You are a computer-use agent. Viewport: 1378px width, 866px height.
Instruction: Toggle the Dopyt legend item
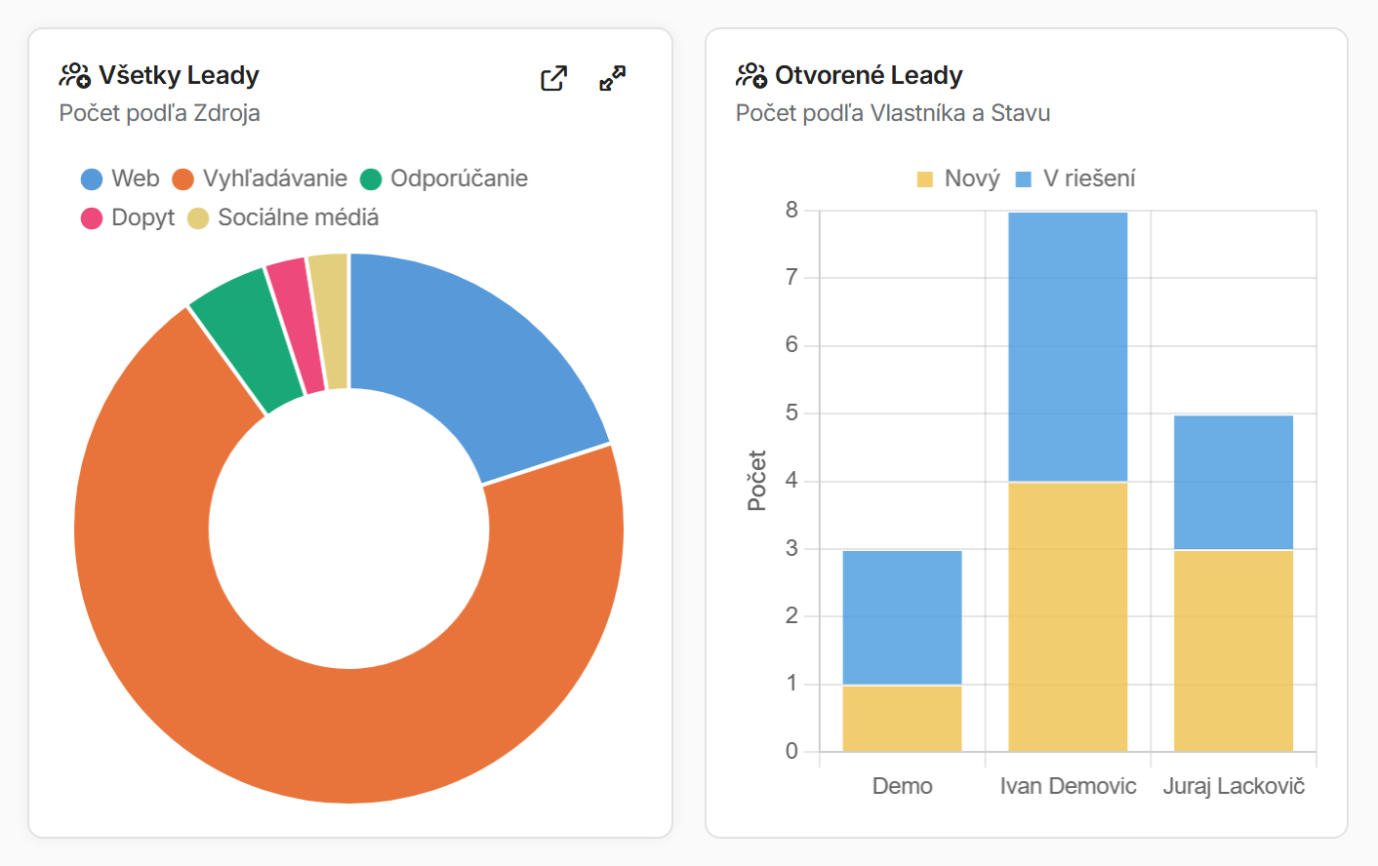coord(128,217)
